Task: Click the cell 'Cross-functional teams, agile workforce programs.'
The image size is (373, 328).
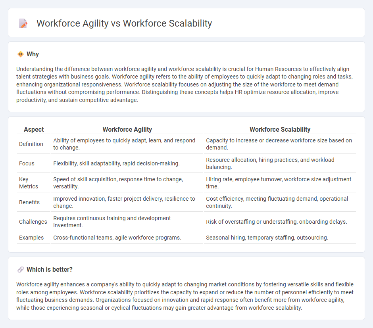Action: (127, 238)
